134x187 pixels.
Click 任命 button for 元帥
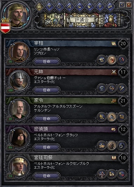click(x=47, y=90)
